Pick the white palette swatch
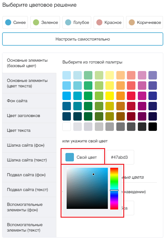Viewport: 166px width, 240px height. click(x=67, y=127)
